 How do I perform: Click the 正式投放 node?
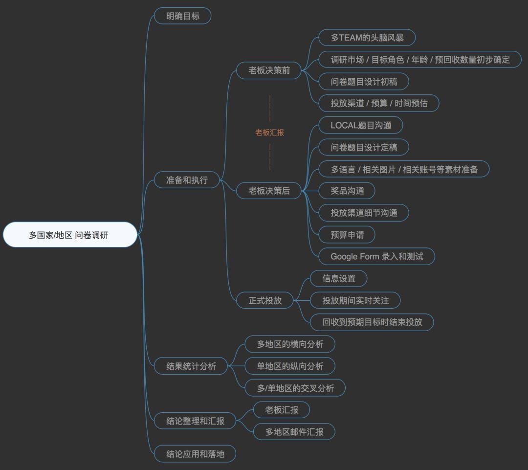pos(264,300)
